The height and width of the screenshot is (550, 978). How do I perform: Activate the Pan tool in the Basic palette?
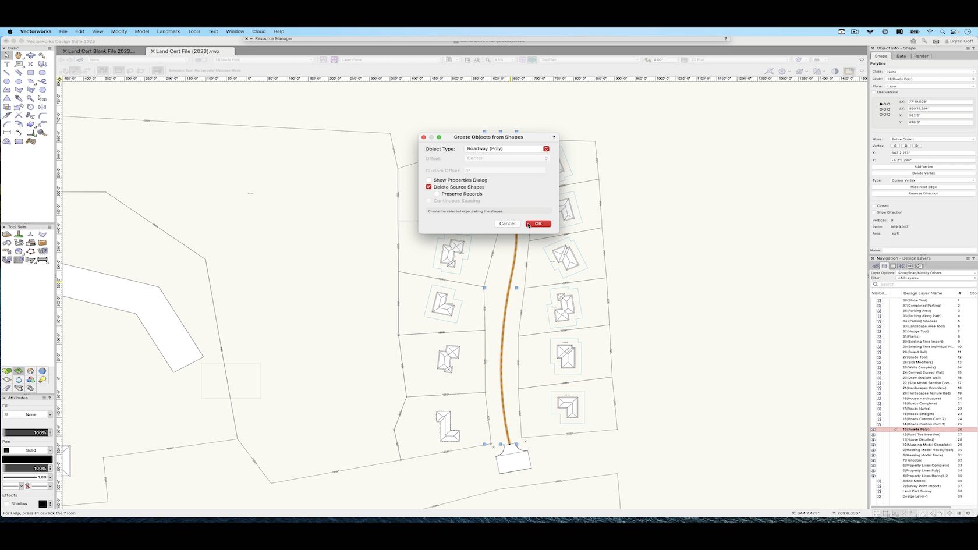[18, 55]
